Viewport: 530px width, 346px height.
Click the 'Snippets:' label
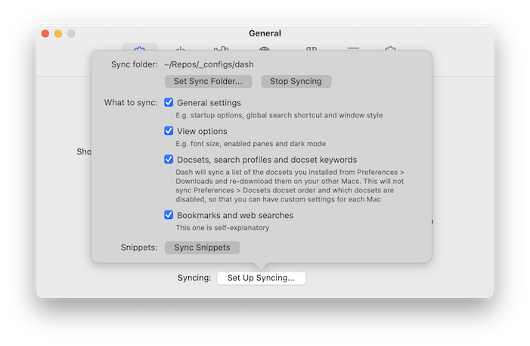pyautogui.click(x=139, y=248)
